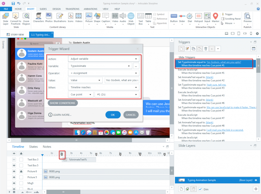Open the Action dropdown in Trigger Wizard
261x194 pixels.
104,59
